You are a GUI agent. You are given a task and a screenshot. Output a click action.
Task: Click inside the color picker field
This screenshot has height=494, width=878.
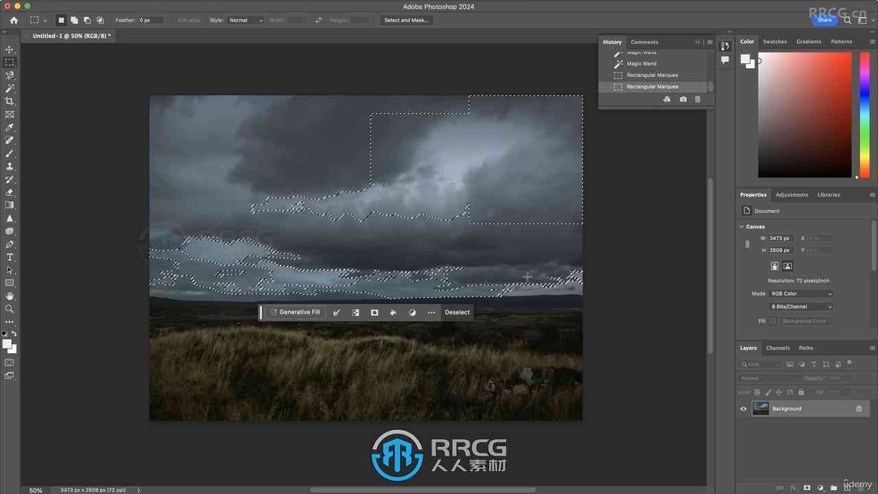tap(805, 115)
